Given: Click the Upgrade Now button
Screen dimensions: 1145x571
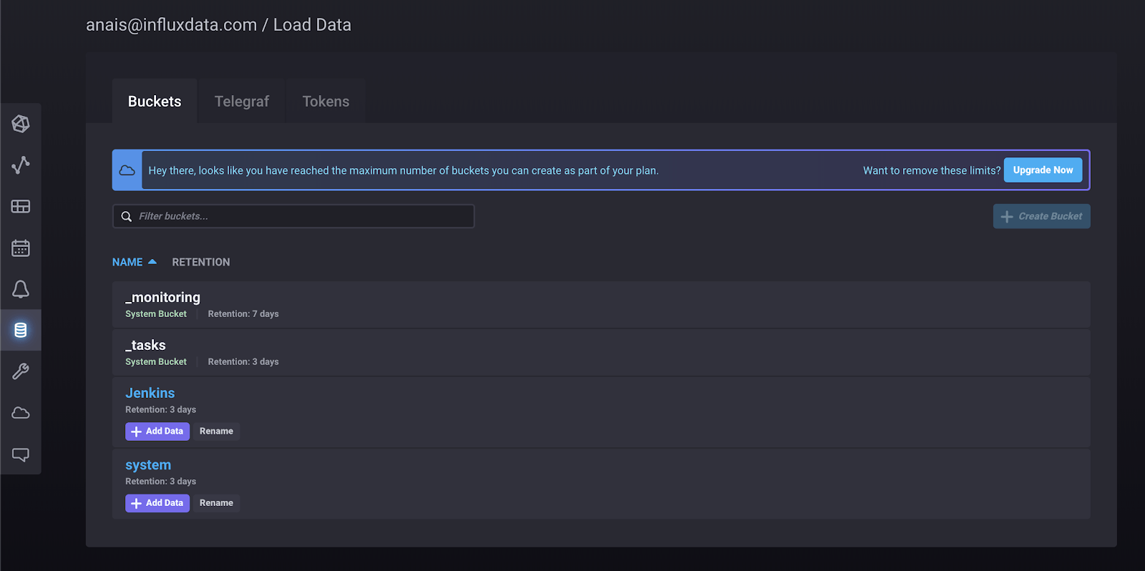Looking at the screenshot, I should (1042, 170).
